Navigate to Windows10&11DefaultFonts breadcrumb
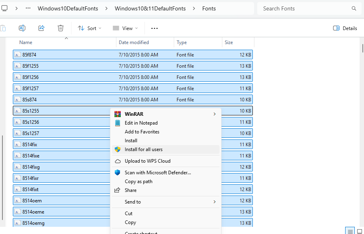 150,8
